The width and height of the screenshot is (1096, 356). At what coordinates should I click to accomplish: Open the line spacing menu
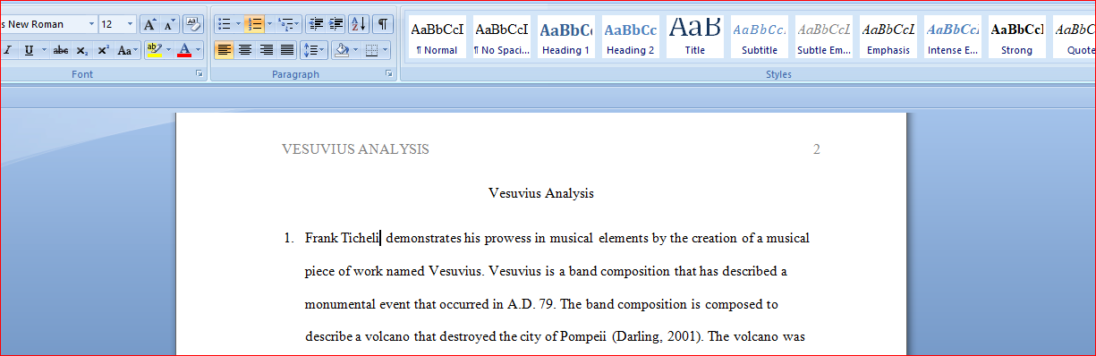coord(313,50)
